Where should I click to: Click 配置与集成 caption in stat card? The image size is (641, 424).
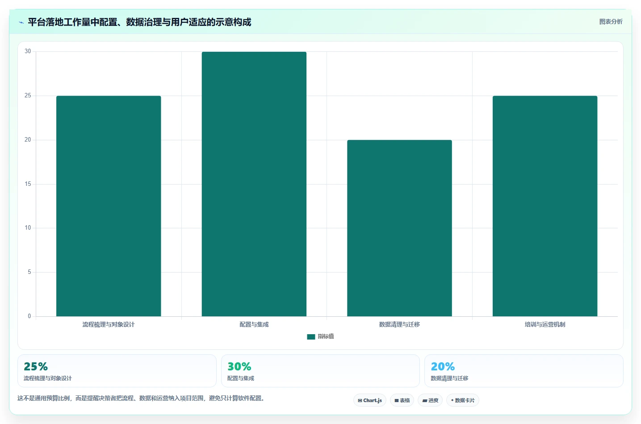click(x=241, y=378)
